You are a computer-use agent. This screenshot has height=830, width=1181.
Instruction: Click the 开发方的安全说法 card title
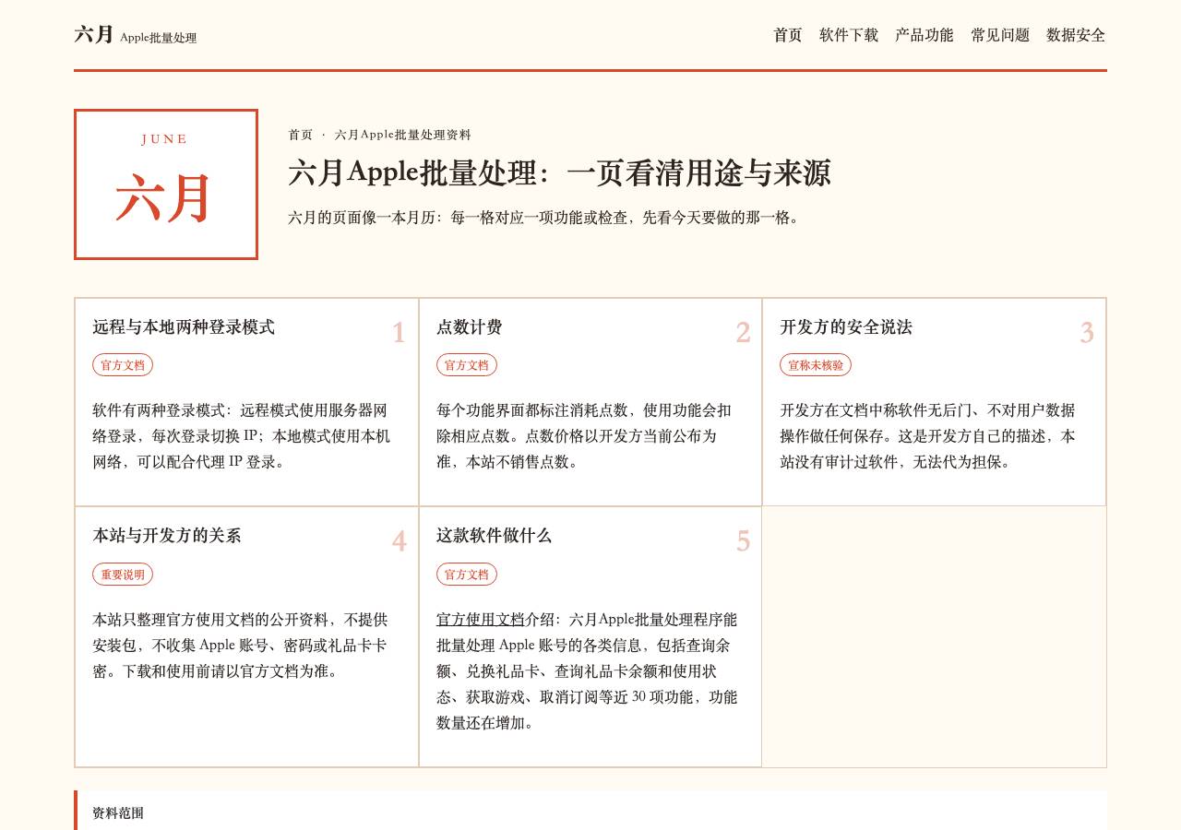(x=846, y=327)
